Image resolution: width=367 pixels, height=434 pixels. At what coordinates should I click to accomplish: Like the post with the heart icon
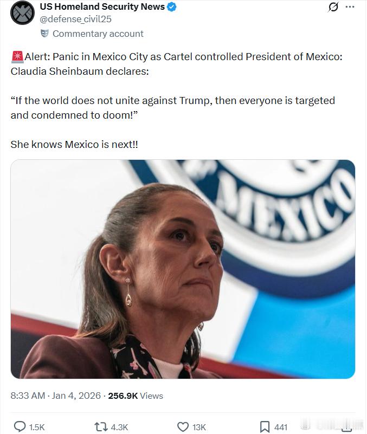point(183,427)
